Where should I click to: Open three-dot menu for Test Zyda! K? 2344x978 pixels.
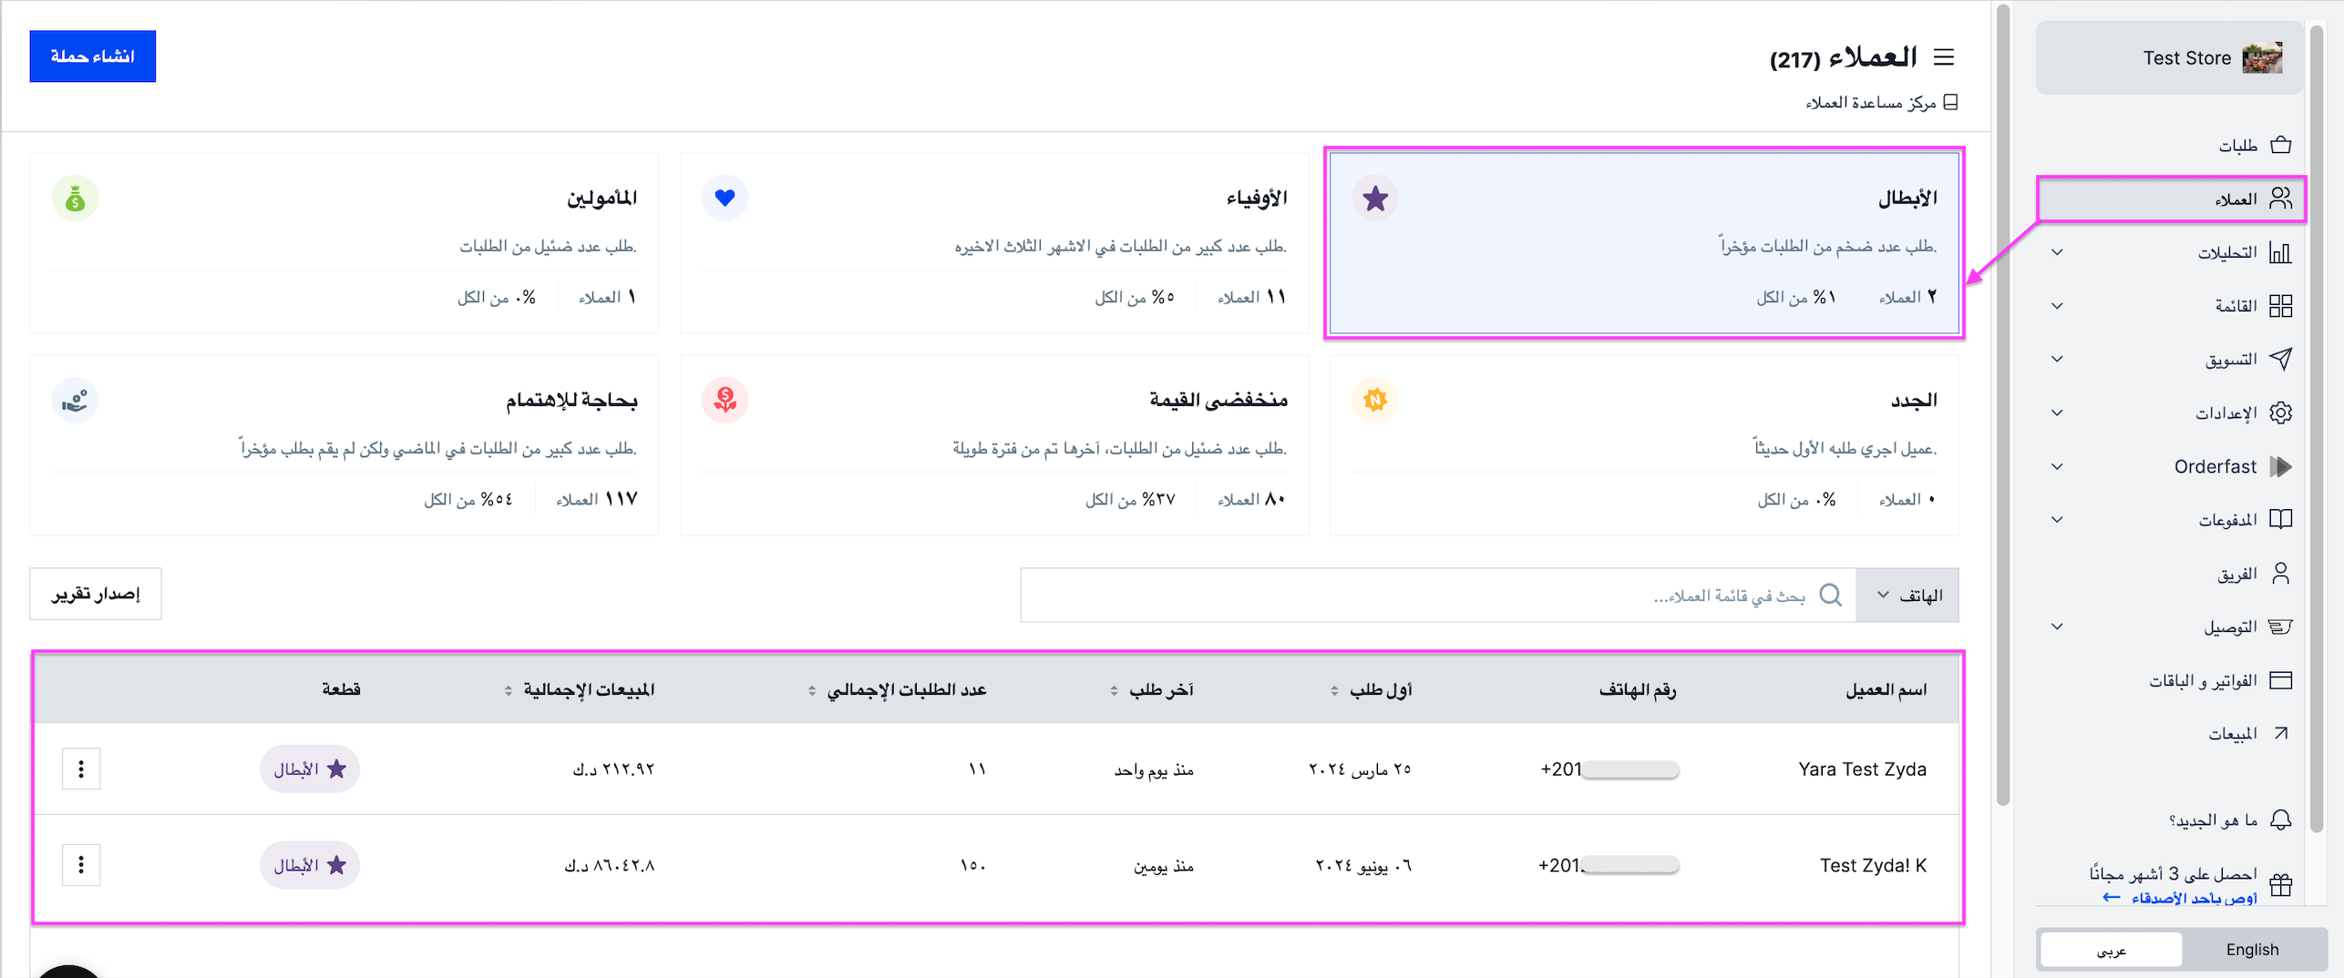click(81, 865)
